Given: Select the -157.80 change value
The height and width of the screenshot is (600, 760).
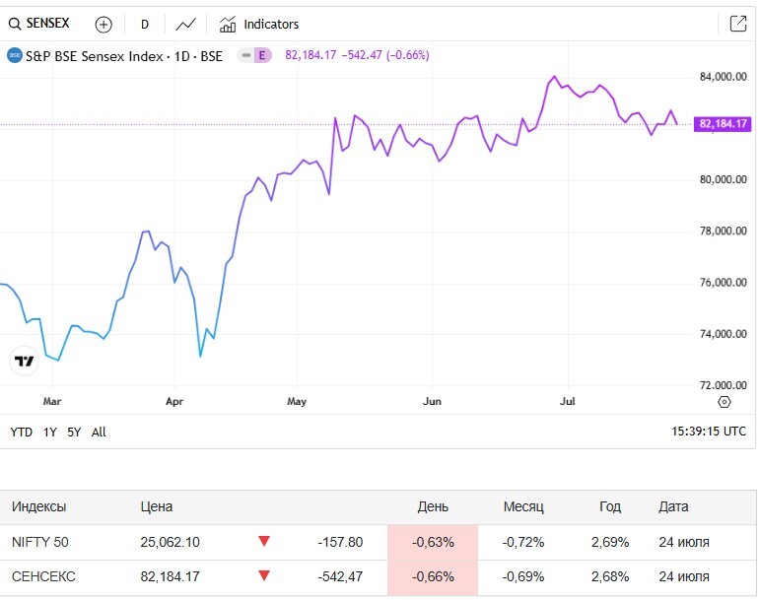Looking at the screenshot, I should (x=340, y=542).
